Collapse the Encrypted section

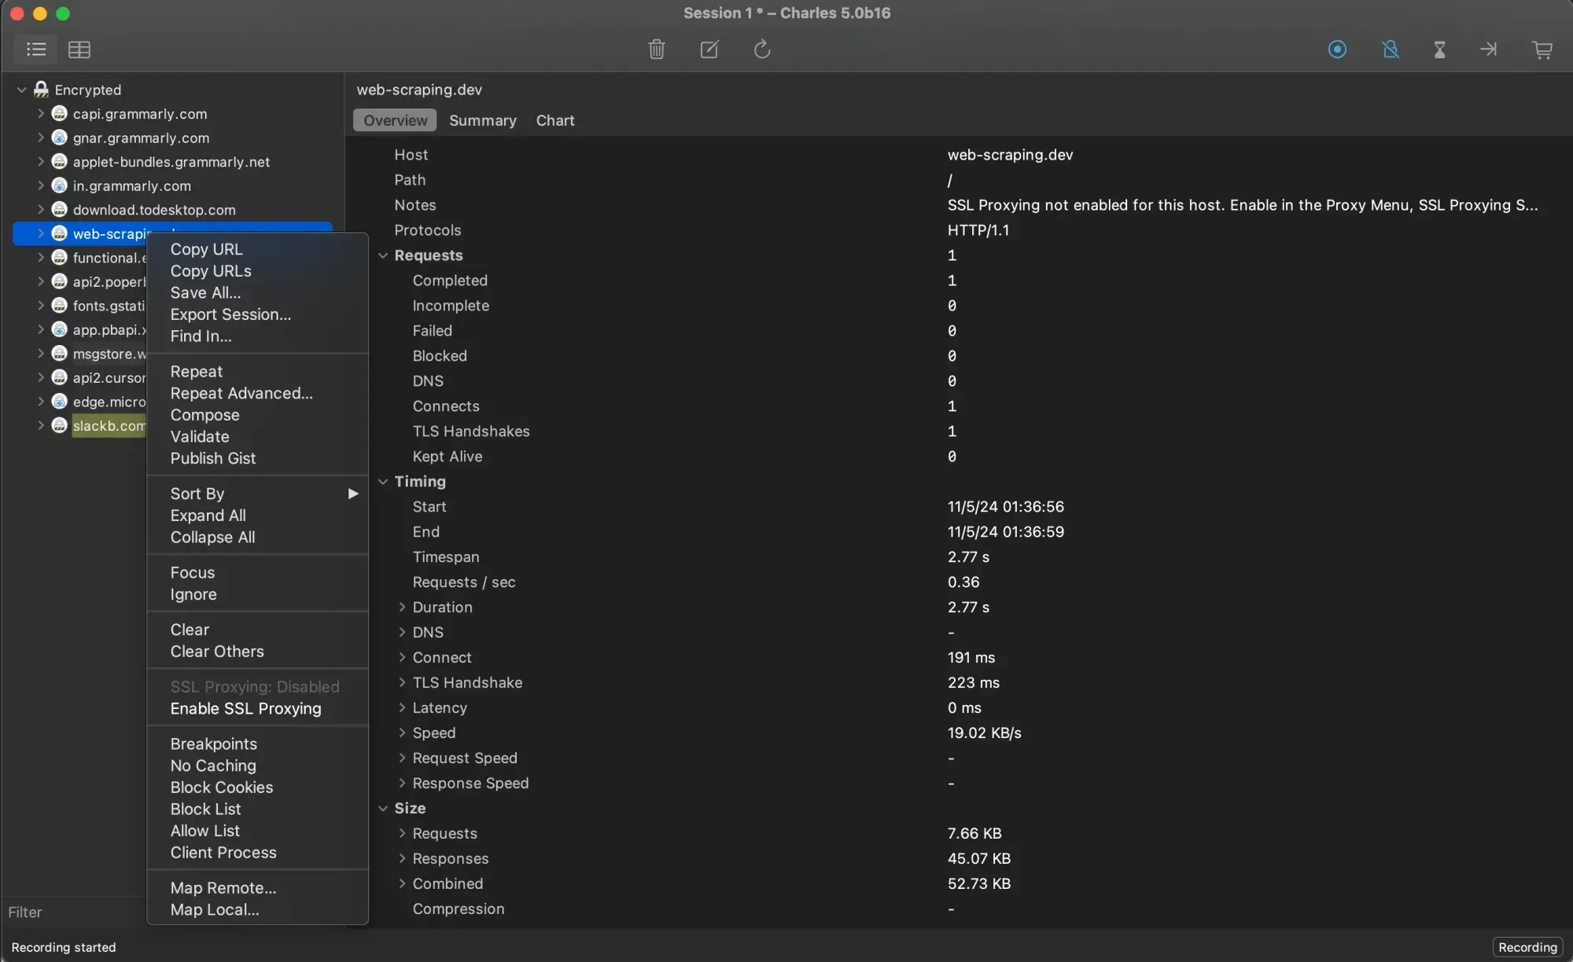(x=21, y=89)
